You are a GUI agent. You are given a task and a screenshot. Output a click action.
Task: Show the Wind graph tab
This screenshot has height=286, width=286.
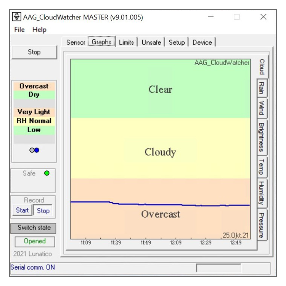click(x=262, y=108)
